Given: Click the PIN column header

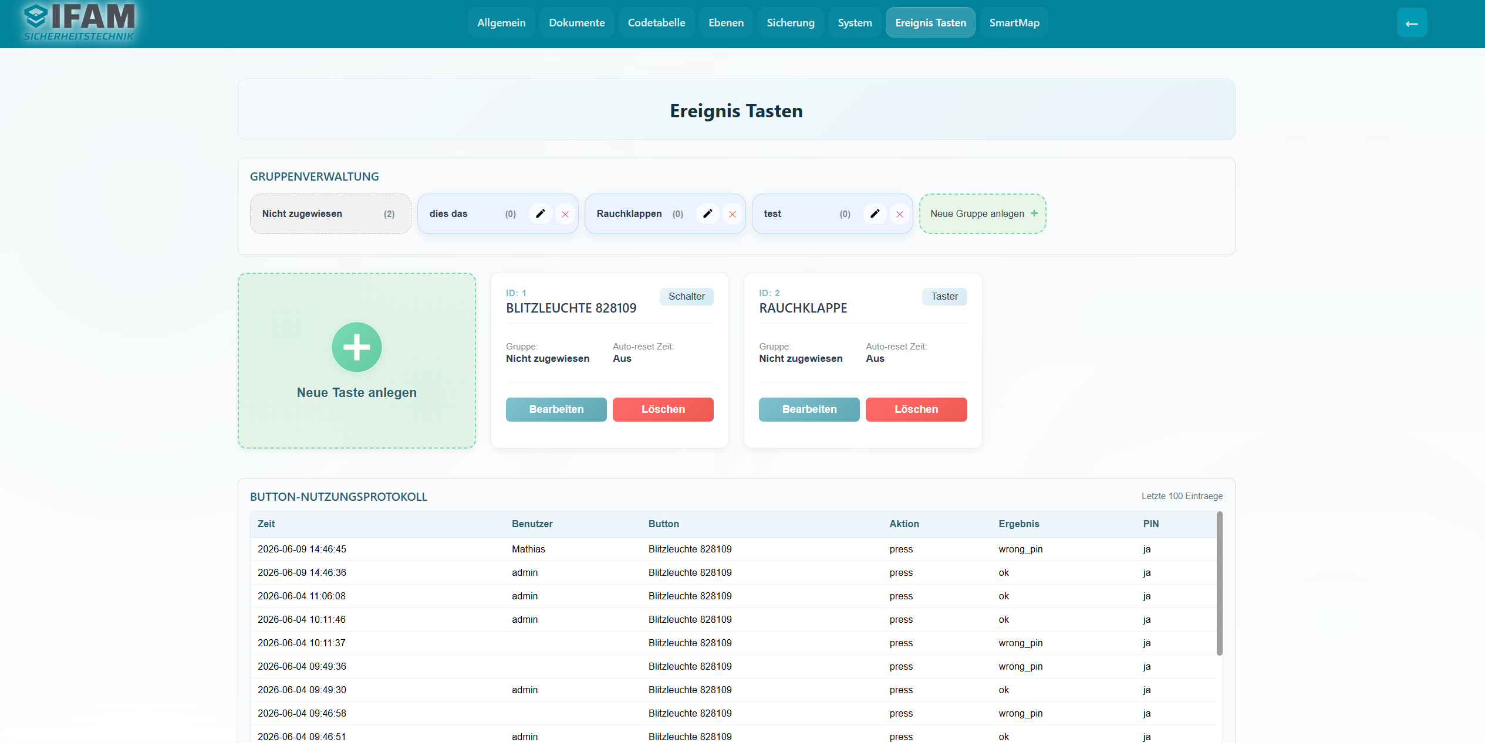Looking at the screenshot, I should (x=1151, y=524).
